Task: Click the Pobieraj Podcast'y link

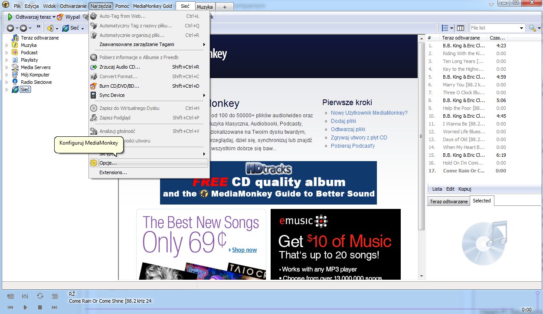Action: [353, 146]
